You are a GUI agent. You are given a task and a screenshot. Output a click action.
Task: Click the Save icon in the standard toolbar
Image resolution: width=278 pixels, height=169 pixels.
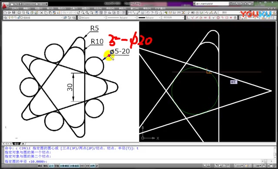(13, 13)
